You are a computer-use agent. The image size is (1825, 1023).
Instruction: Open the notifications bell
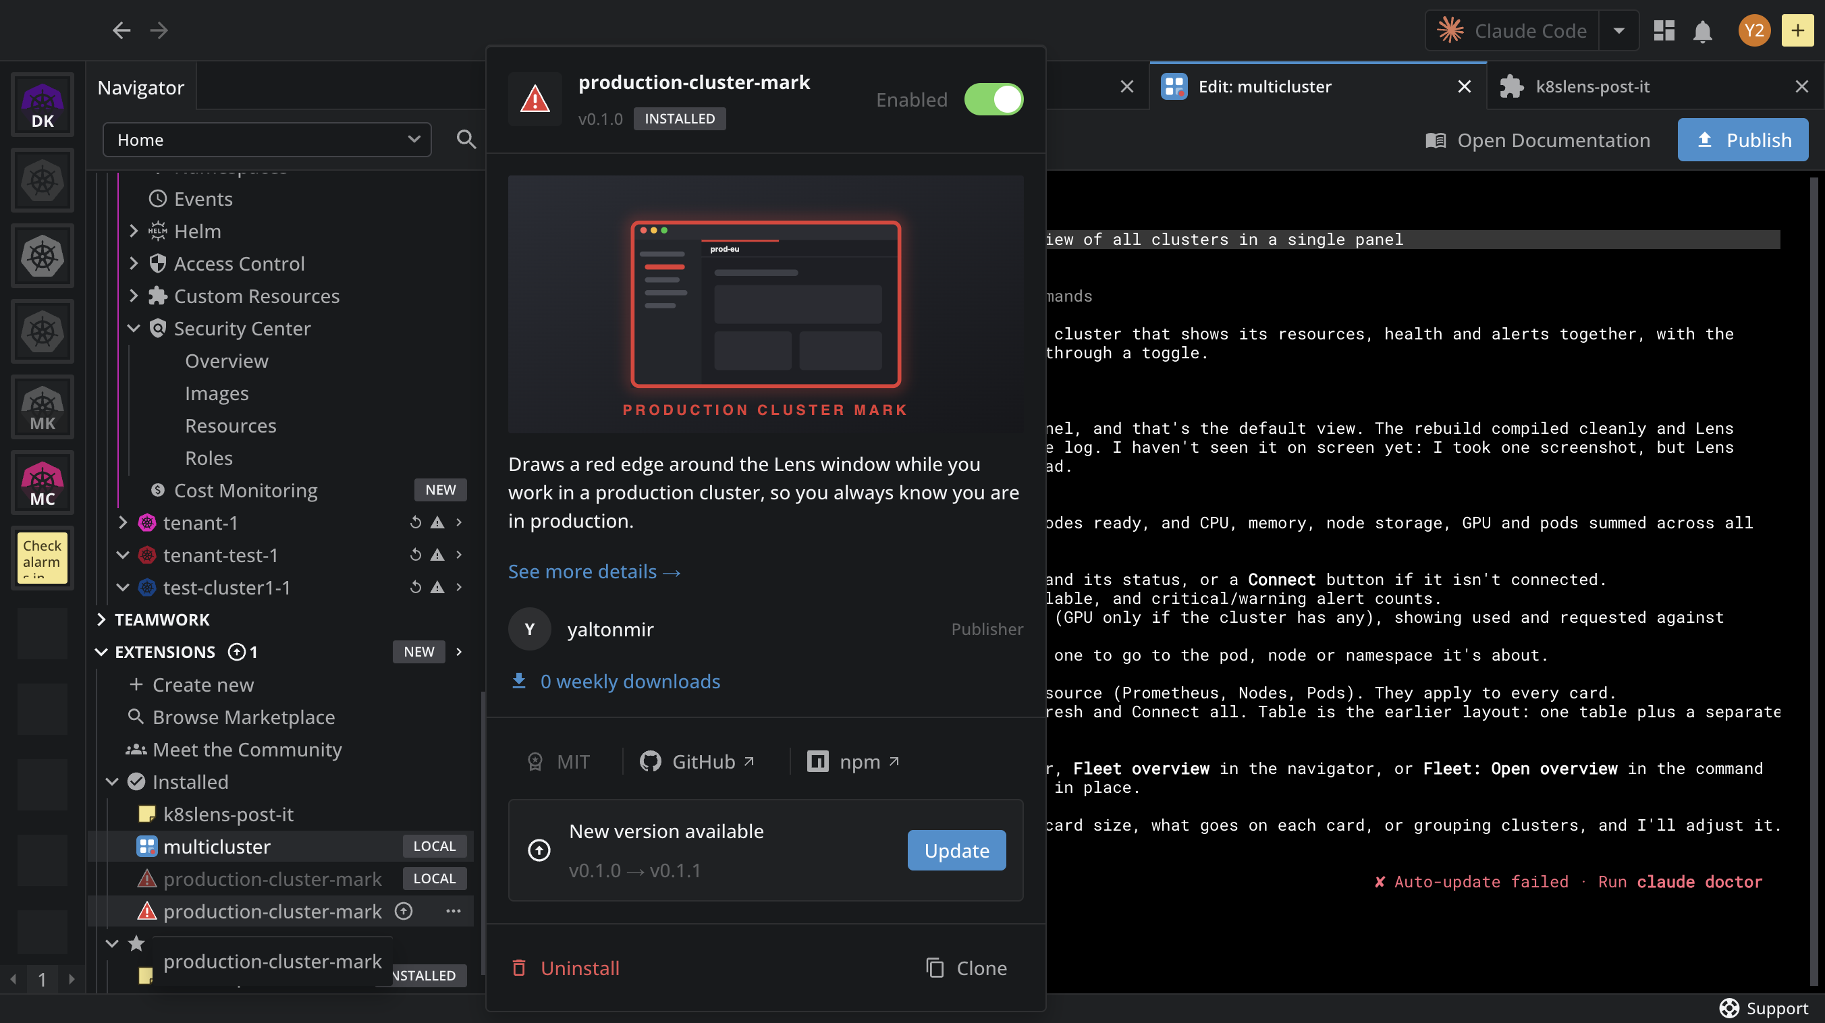point(1702,31)
